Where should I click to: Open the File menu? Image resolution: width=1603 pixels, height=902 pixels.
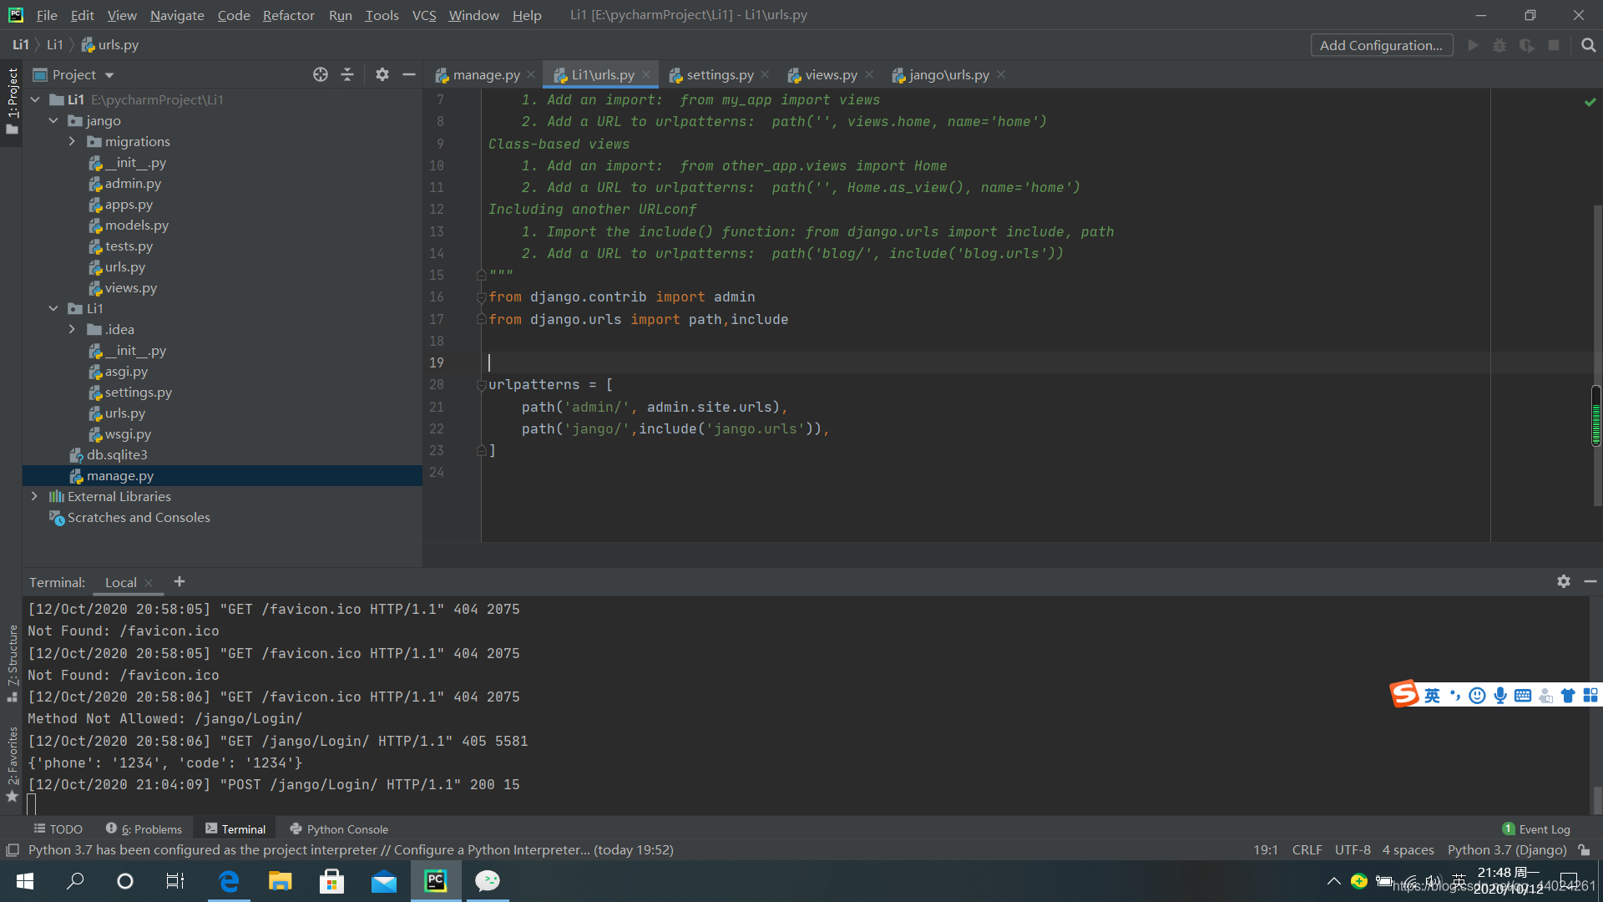tap(47, 15)
